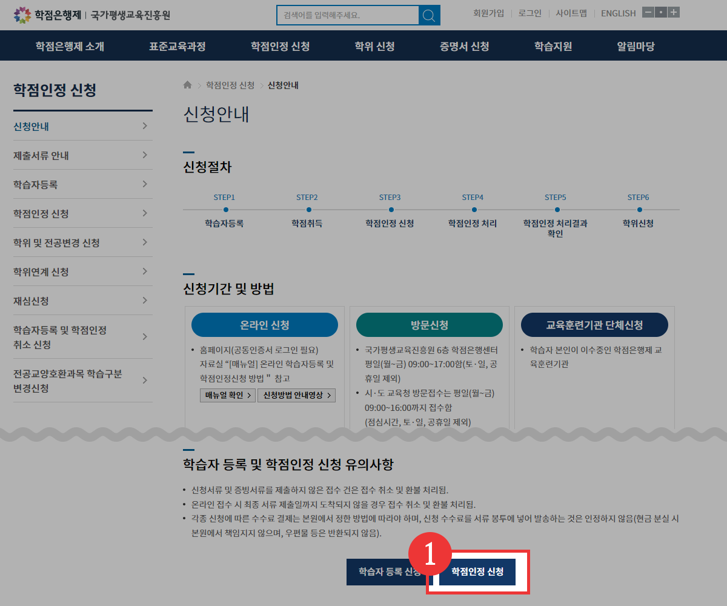Decrease font size with minus icon
This screenshot has width=727, height=606.
(x=648, y=13)
